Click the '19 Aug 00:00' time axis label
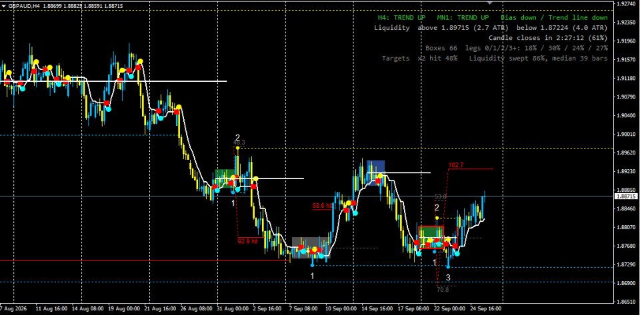Viewport: 640px width, 315px height. tap(125, 308)
